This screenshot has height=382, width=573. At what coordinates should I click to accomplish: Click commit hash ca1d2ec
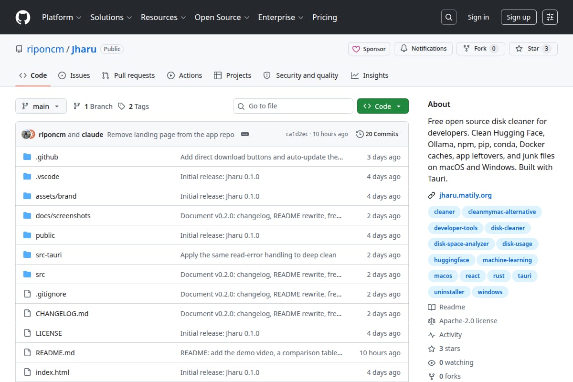[297, 134]
